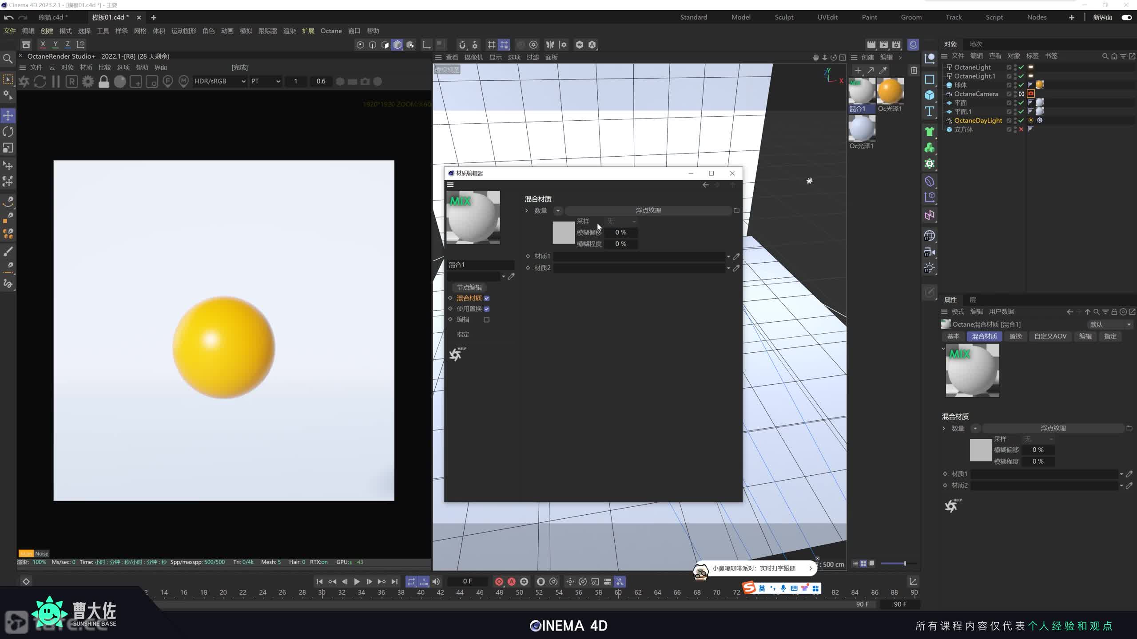Screen dimensions: 1137x639
Task: Select the Move tool in left toolbar
Action: [8, 116]
